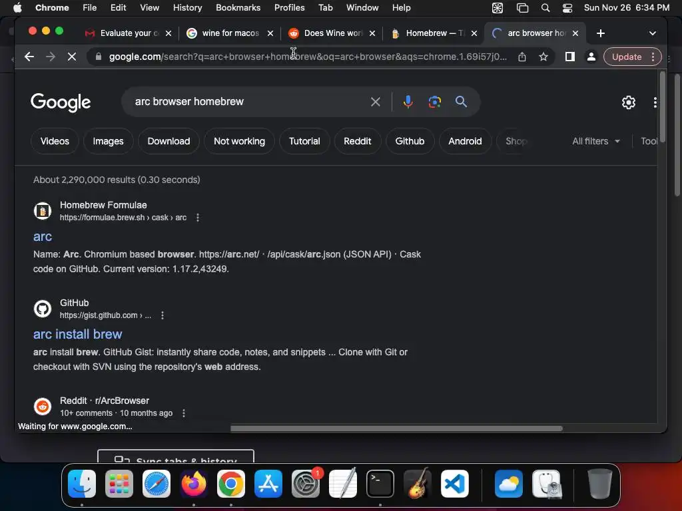Start voice search with the microphone icon
The height and width of the screenshot is (511, 682).
click(408, 102)
